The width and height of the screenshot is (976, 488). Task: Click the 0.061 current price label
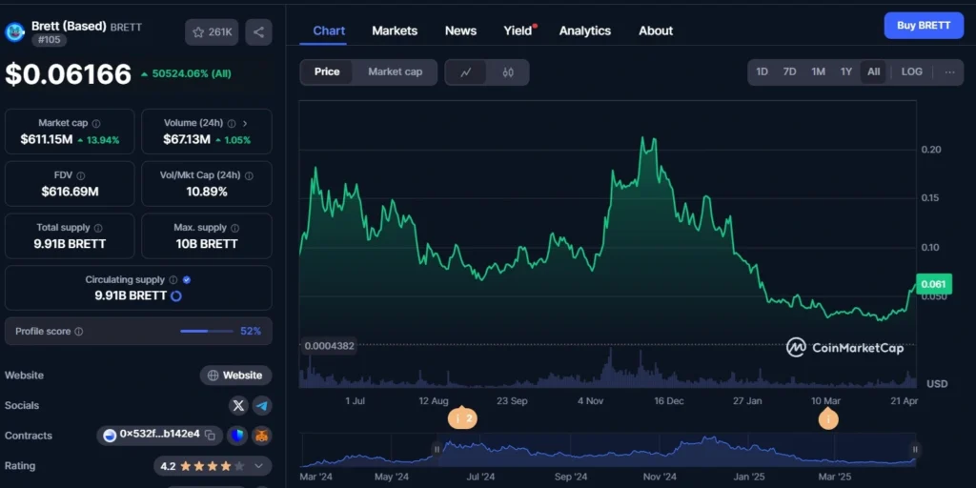(934, 284)
